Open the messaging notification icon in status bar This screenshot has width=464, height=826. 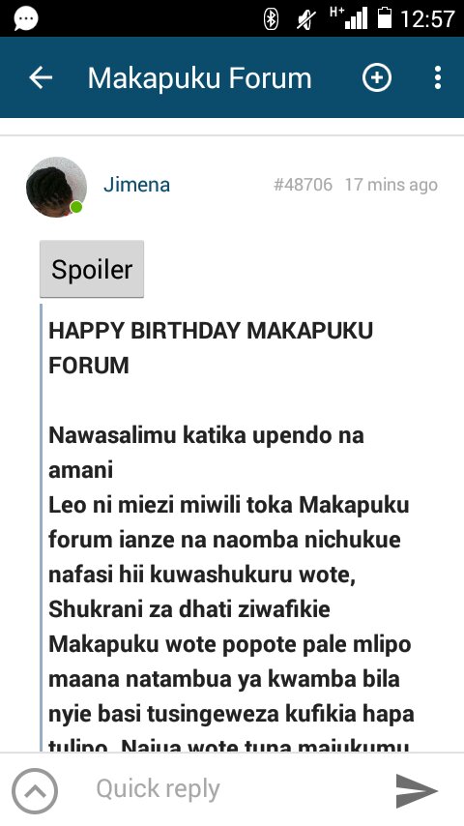pos(26,19)
